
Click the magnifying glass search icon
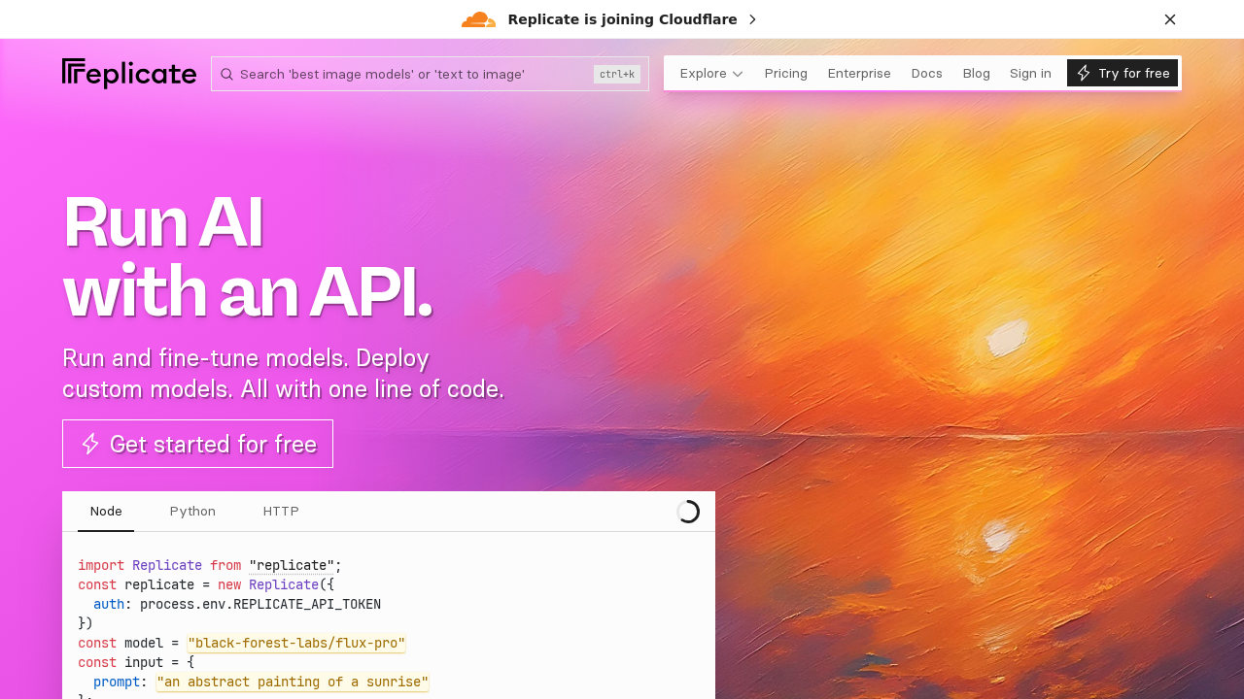(226, 74)
